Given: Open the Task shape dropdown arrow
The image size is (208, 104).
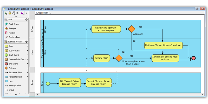Looking at the screenshot, I should (27, 46).
